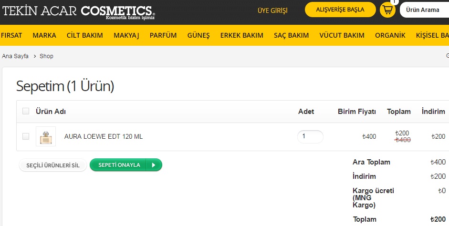Click the ÜYE GİRİŞİ login link

point(272,10)
